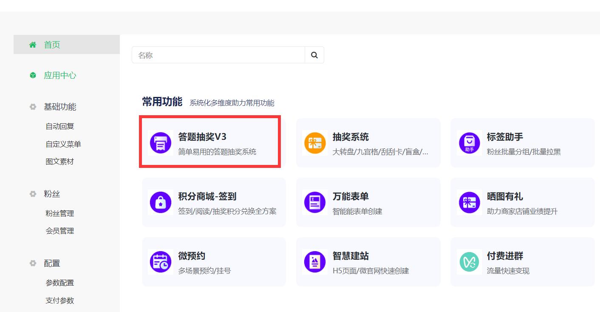This screenshot has width=600, height=312.
Task: Click the 付费进群 title text
Action: 505,256
